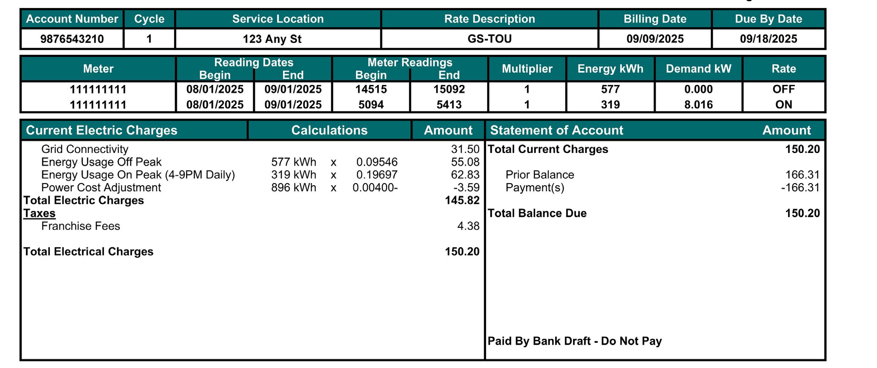This screenshot has width=877, height=368.
Task: Select the Power Cost Adjustment line
Action: (x=101, y=187)
